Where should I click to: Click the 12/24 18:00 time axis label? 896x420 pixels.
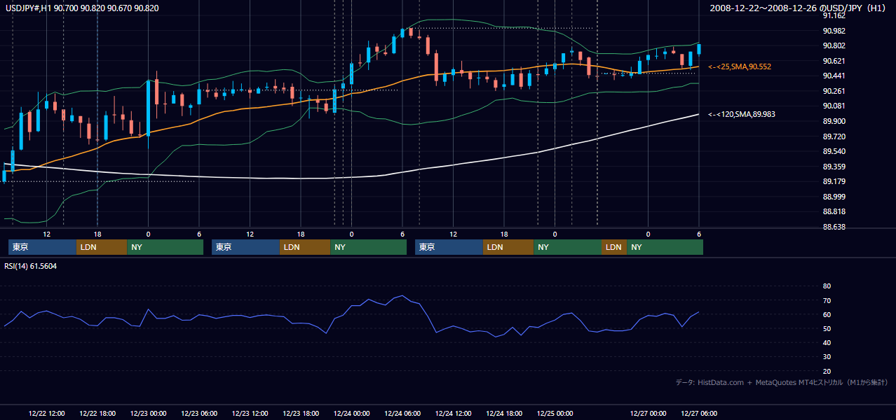pos(504,413)
